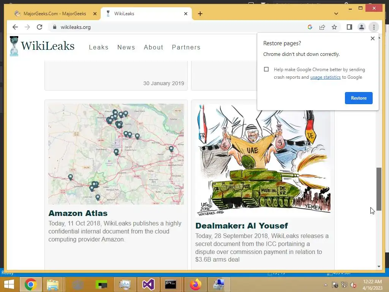Click the page vertical scrollbar thumb
Viewport: 389px width, 292px height.
click(379, 189)
